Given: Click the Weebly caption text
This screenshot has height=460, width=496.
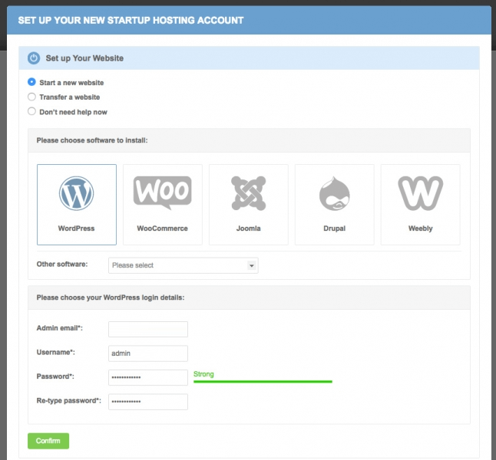Looking at the screenshot, I should coord(421,228).
